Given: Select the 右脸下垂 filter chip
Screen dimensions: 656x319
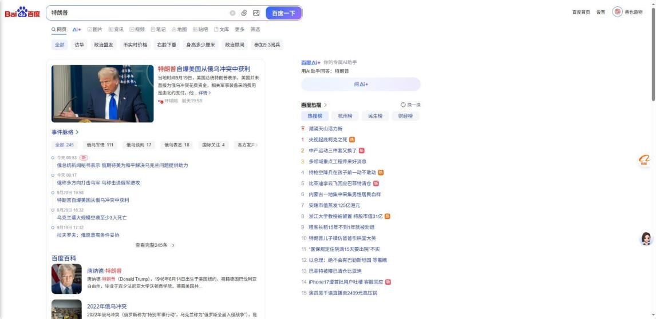Looking at the screenshot, I should click(x=167, y=45).
